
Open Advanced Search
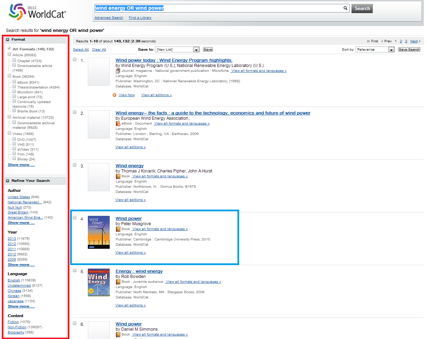click(109, 18)
